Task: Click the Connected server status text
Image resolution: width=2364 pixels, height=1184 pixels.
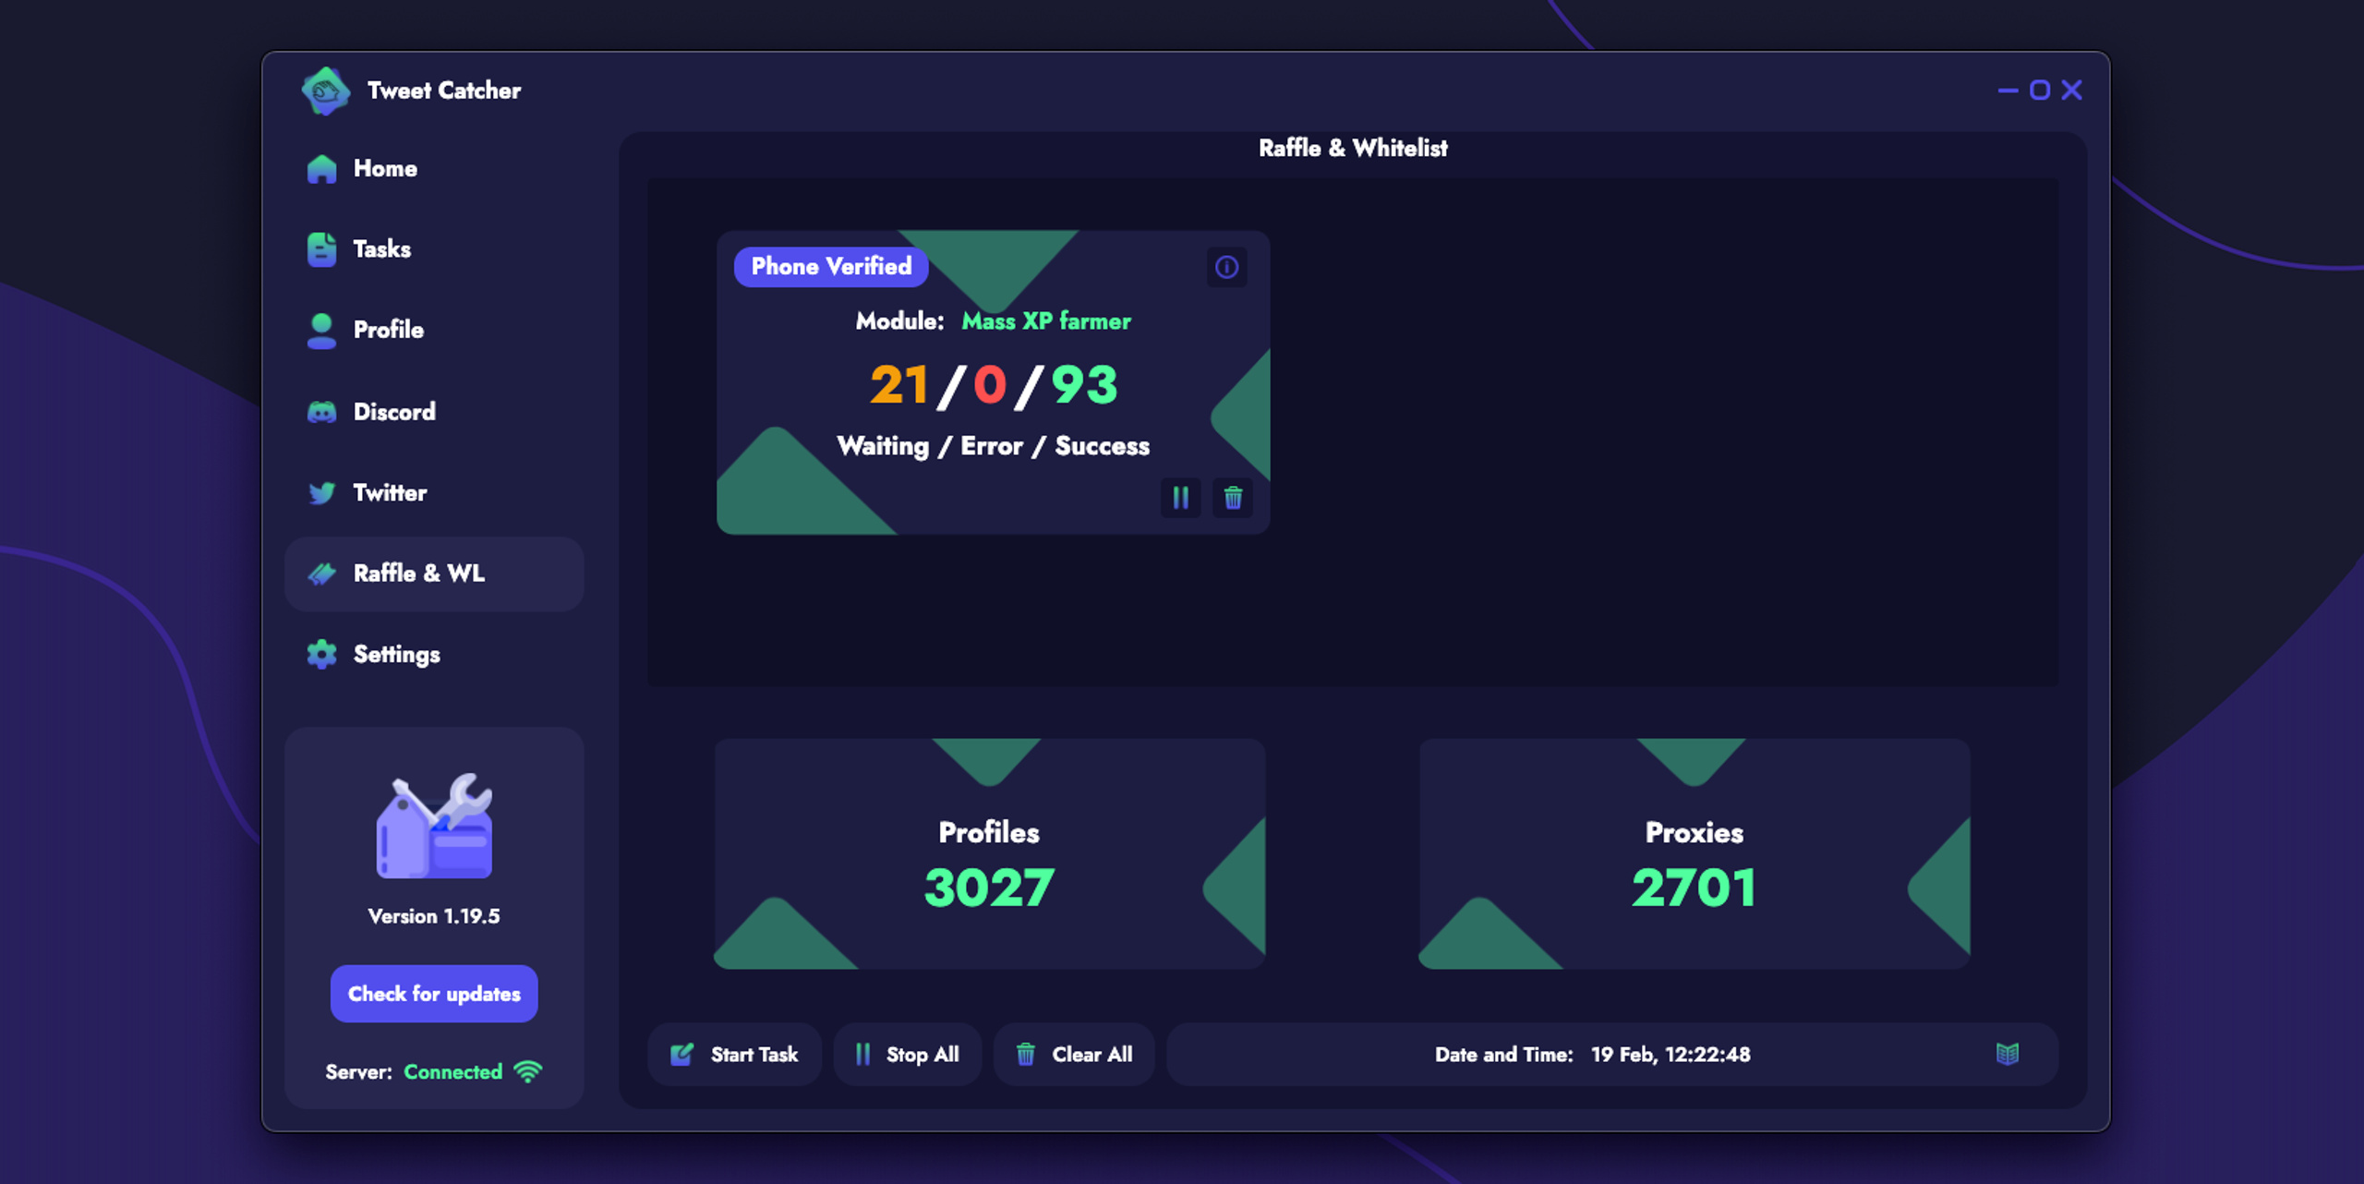Action: coord(452,1071)
